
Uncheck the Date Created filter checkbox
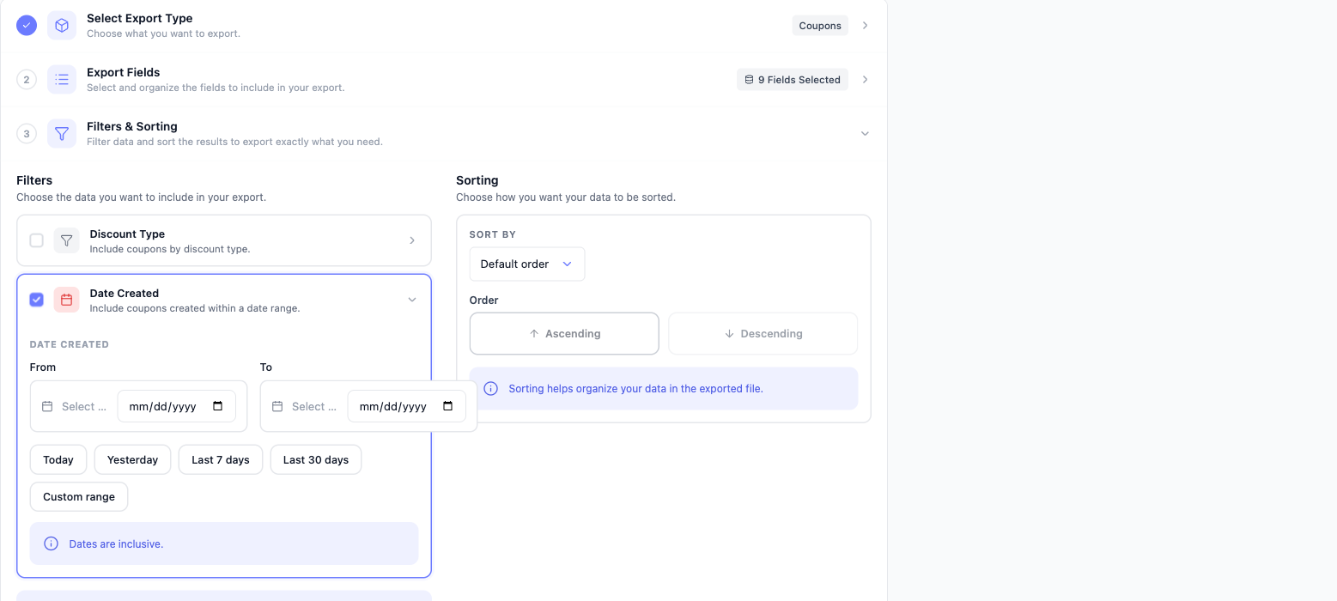pyautogui.click(x=37, y=300)
